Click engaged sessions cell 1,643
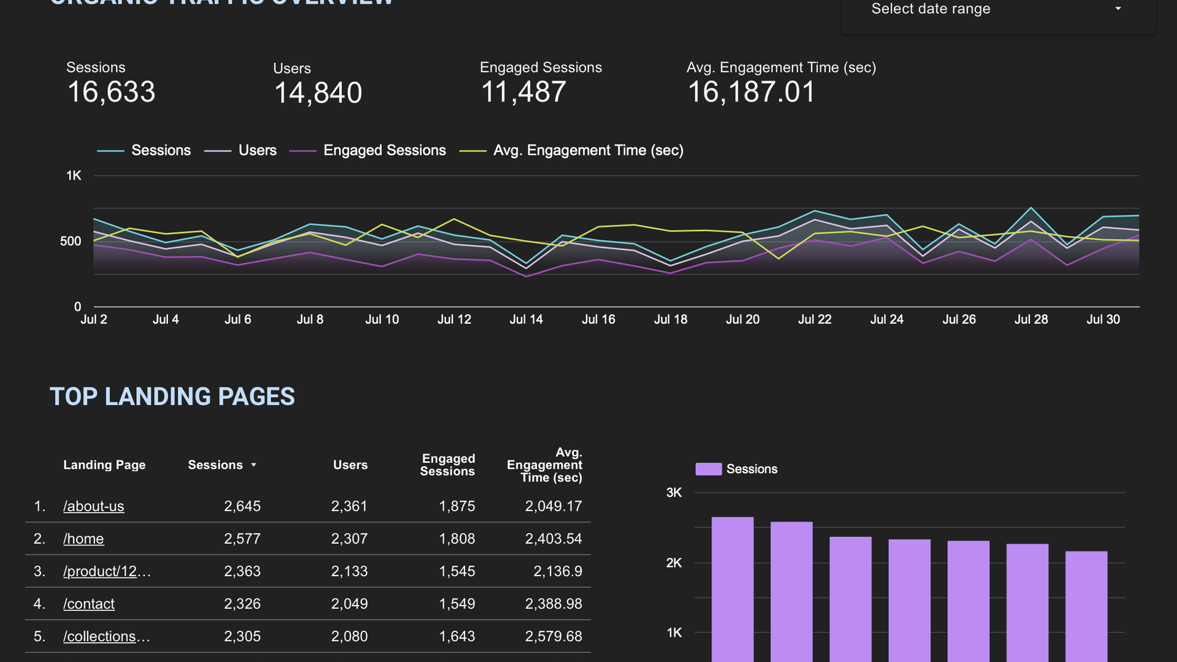1177x662 pixels. coord(457,636)
